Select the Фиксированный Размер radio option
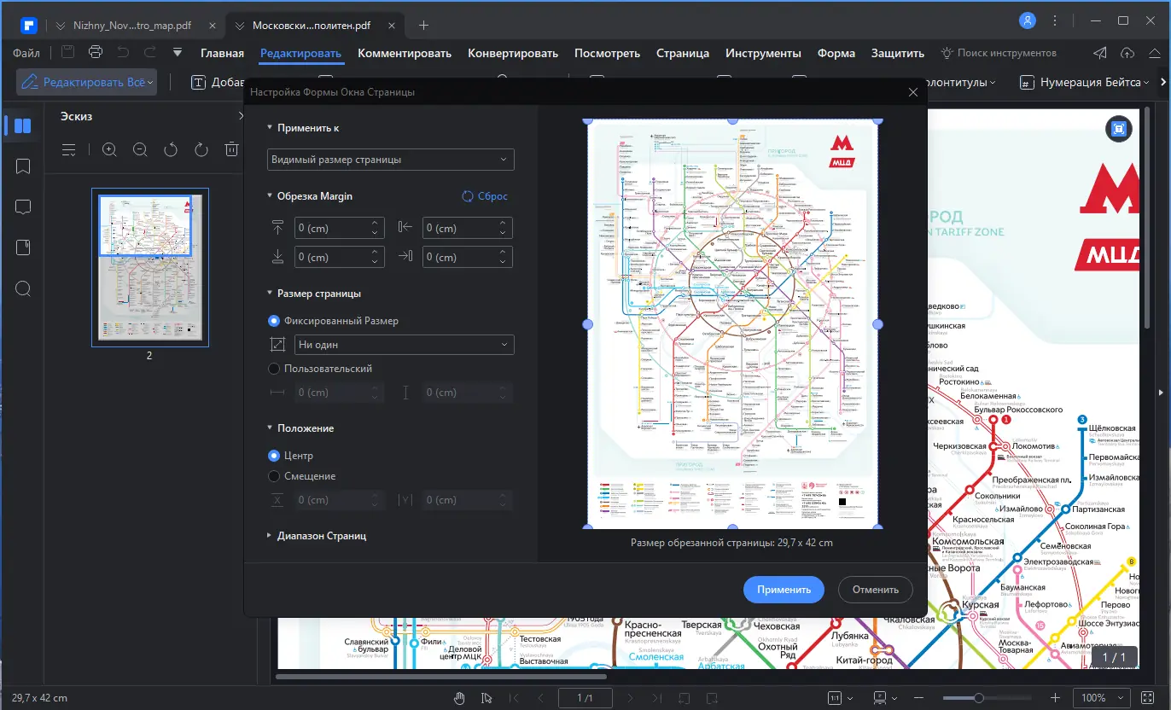Viewport: 1171px width, 710px height. click(x=274, y=321)
